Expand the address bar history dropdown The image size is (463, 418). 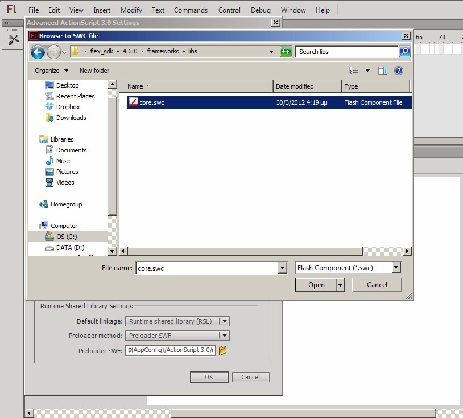click(x=271, y=52)
